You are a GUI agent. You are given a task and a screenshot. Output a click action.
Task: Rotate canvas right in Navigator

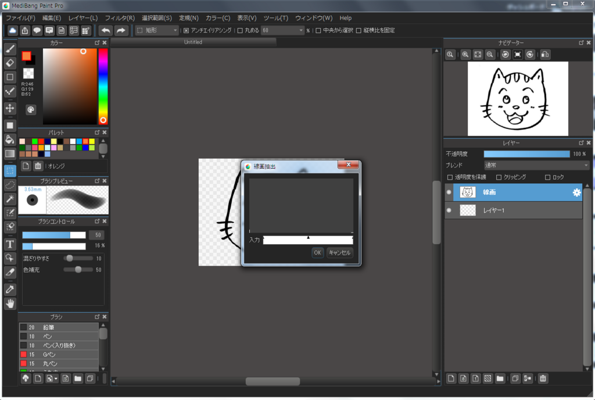point(530,54)
